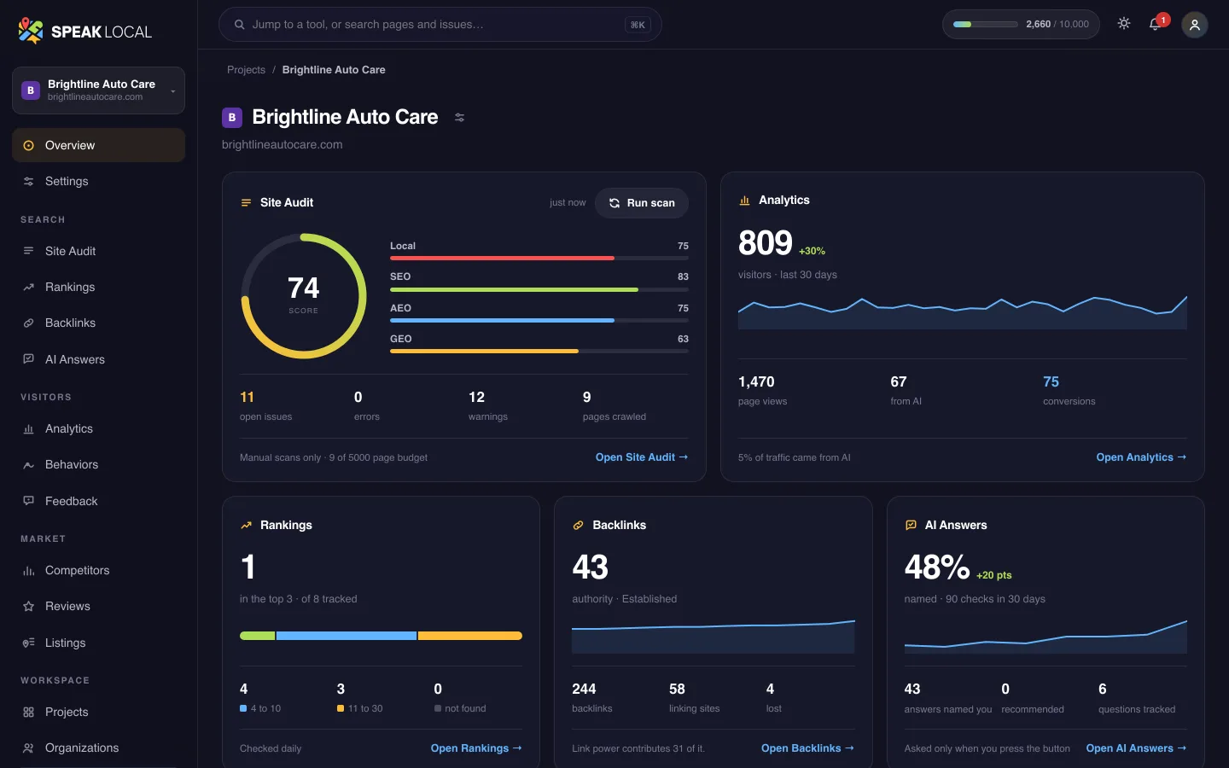Expand the Brightline Auto Care project switcher
The height and width of the screenshot is (768, 1229).
98,90
